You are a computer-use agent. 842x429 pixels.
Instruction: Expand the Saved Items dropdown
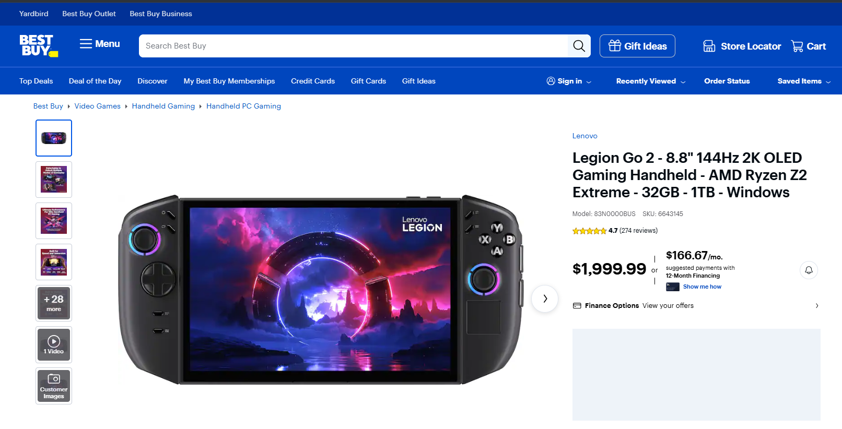(x=803, y=81)
